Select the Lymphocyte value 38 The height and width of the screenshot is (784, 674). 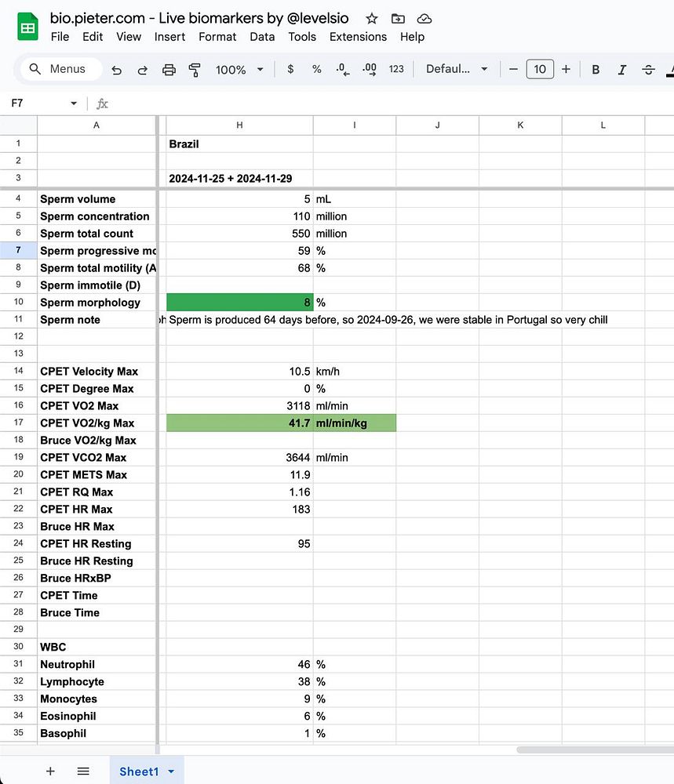point(239,681)
